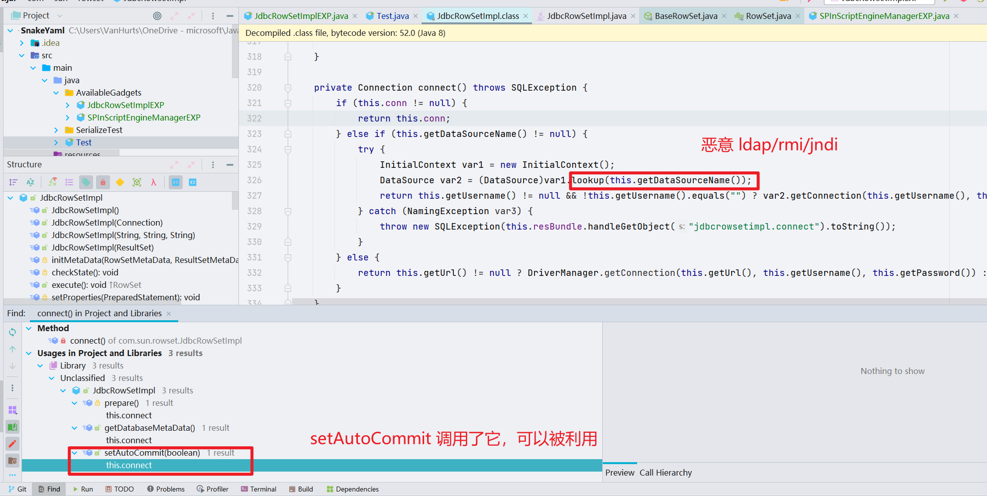
Task: Switch to the Call Hierarchy tab
Action: (665, 473)
